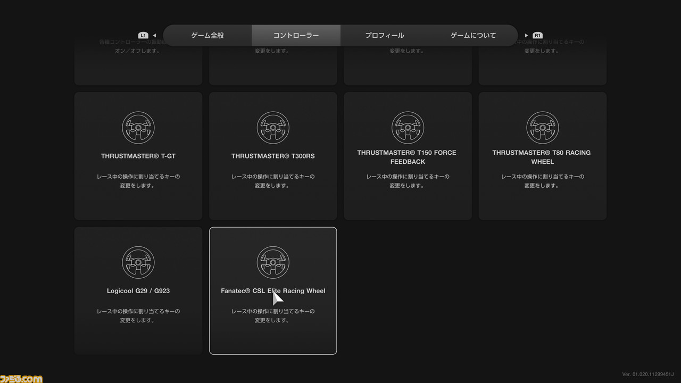
Task: Click the description text under THRUSTMASTER T-GT
Action: (138, 181)
